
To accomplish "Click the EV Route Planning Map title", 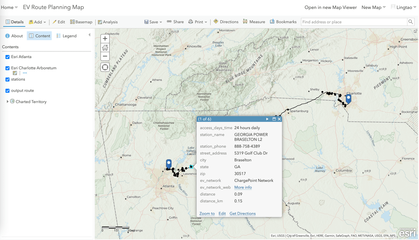I will point(53,7).
